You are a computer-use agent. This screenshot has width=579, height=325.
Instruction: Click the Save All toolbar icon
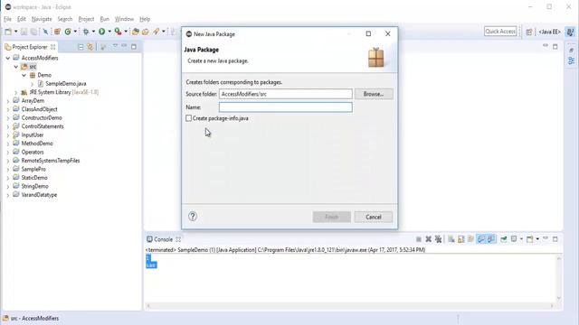[x=33, y=32]
